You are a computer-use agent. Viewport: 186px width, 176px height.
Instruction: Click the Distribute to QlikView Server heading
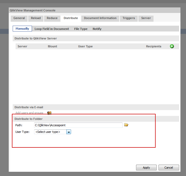pyautogui.click(x=36, y=38)
